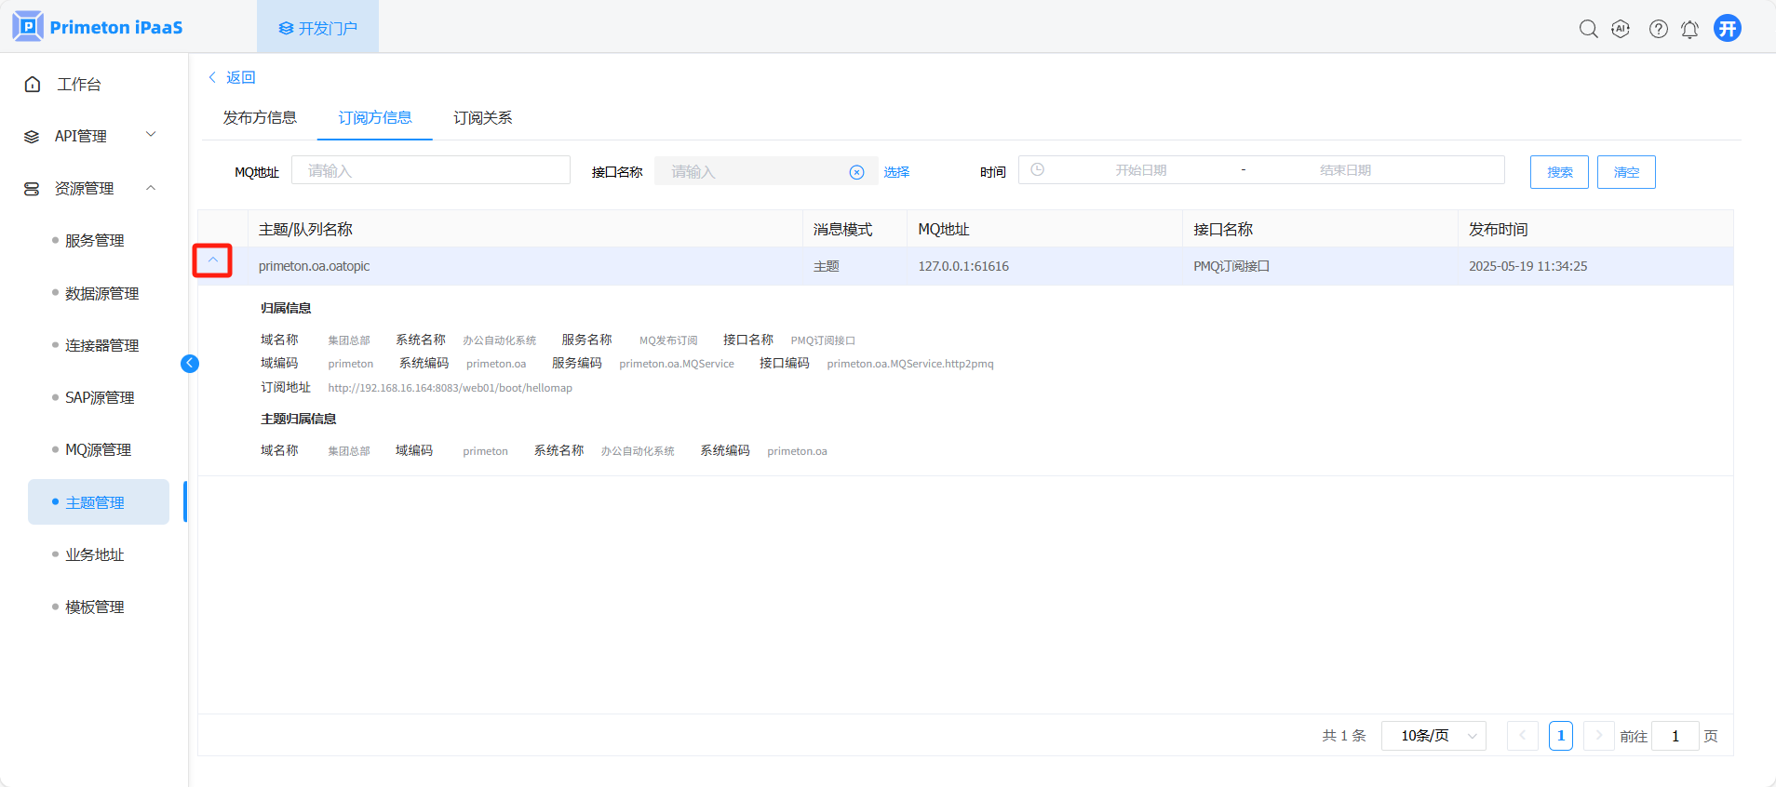Switch to the 发布方信息 tab
1776x787 pixels.
pos(260,118)
